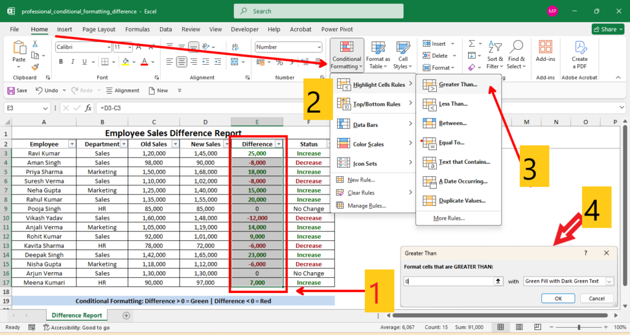Viewport: 630px width, 335px height.
Task: Open the Difference column filter dropdown
Action: click(x=279, y=144)
